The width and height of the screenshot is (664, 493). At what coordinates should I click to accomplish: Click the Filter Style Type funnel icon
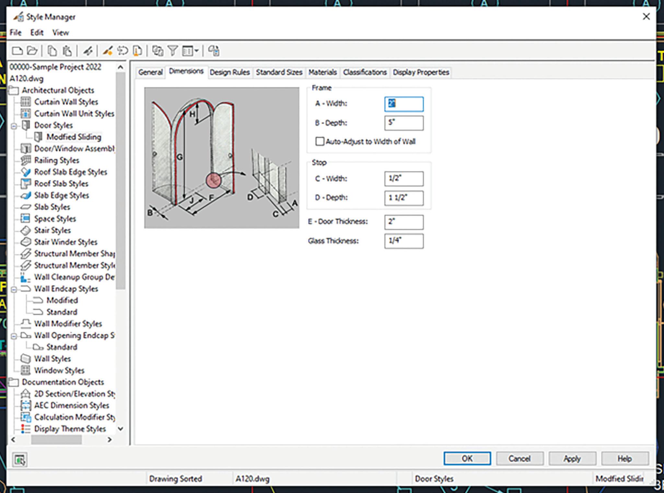pos(173,51)
